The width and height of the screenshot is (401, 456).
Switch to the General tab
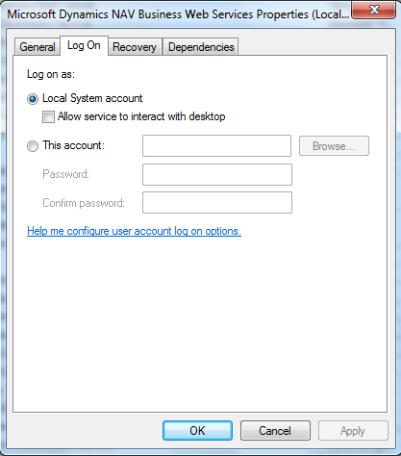(x=38, y=47)
